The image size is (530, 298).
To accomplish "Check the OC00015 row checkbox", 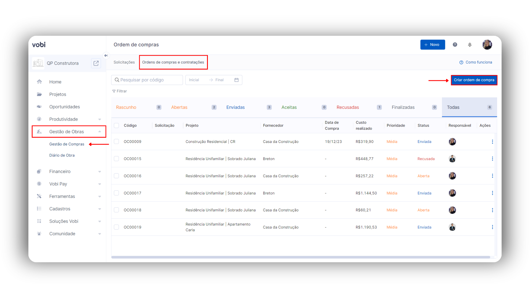I will [116, 159].
